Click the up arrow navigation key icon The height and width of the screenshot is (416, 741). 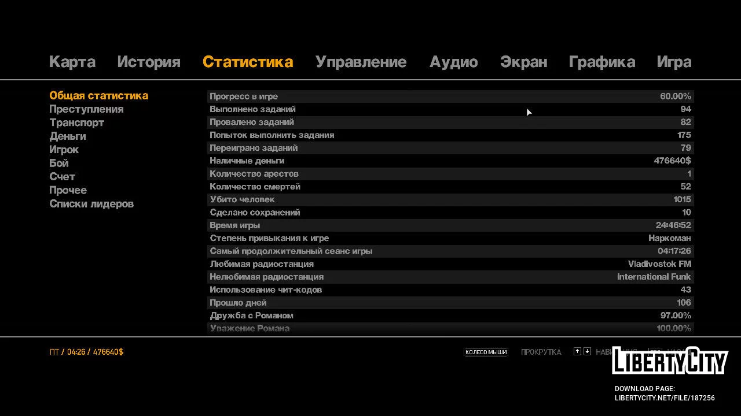[577, 351]
